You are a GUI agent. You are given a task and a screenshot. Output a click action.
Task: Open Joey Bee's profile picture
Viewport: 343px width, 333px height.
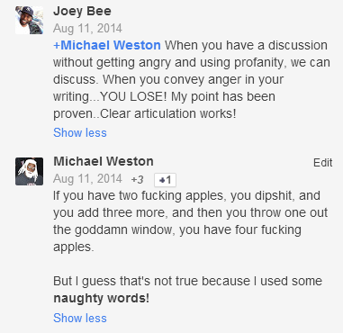coord(29,20)
